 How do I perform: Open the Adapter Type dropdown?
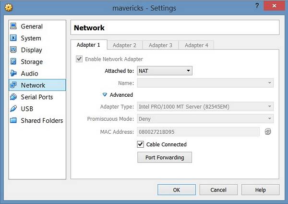pos(205,106)
